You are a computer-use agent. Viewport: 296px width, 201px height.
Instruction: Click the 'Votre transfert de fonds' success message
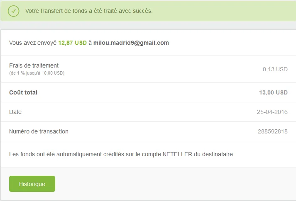pyautogui.click(x=88, y=11)
